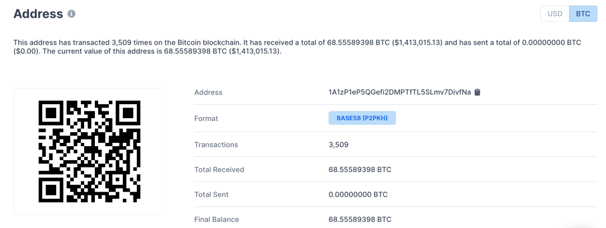Click the Transactions row label
The width and height of the screenshot is (606, 228).
point(216,145)
